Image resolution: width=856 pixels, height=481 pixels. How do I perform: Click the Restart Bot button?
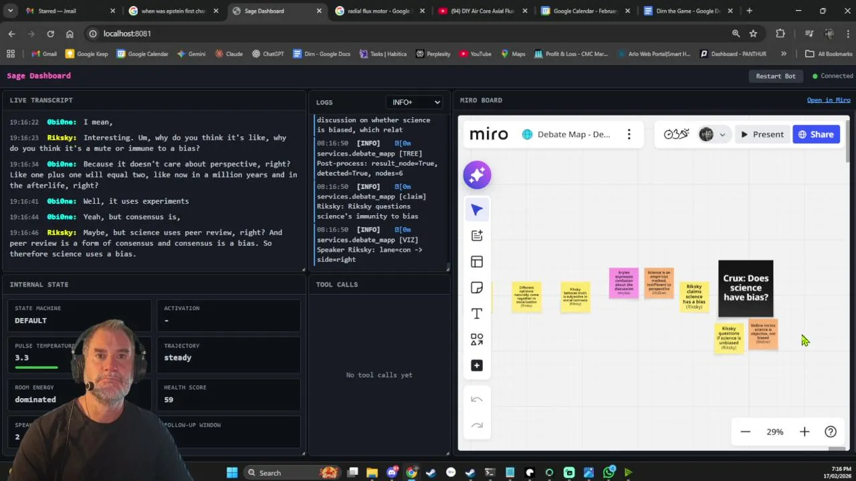pos(776,76)
